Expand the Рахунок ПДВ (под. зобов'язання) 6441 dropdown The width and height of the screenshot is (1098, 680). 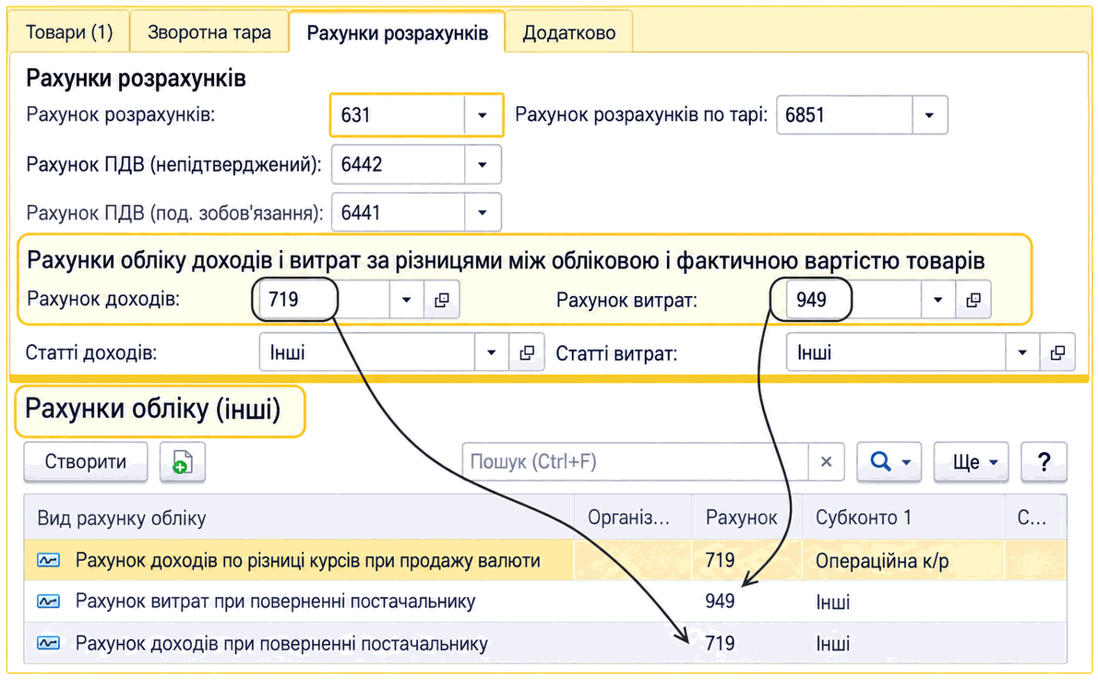(482, 212)
